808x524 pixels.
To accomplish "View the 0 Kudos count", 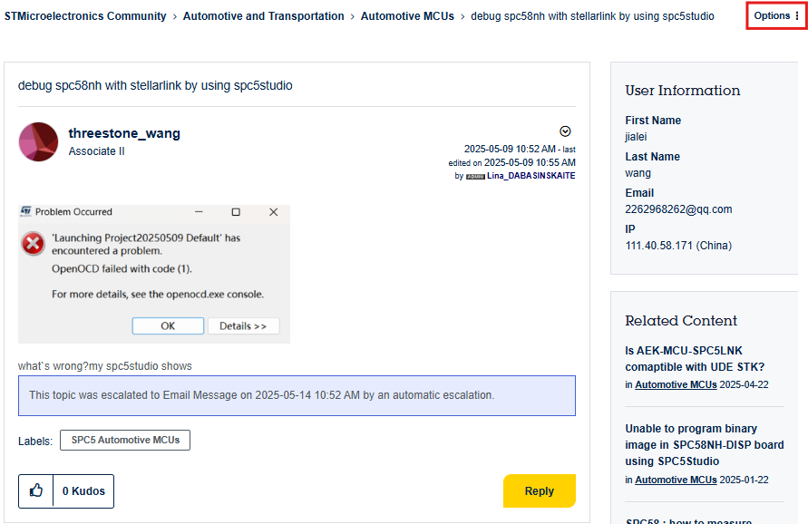I will [x=83, y=491].
